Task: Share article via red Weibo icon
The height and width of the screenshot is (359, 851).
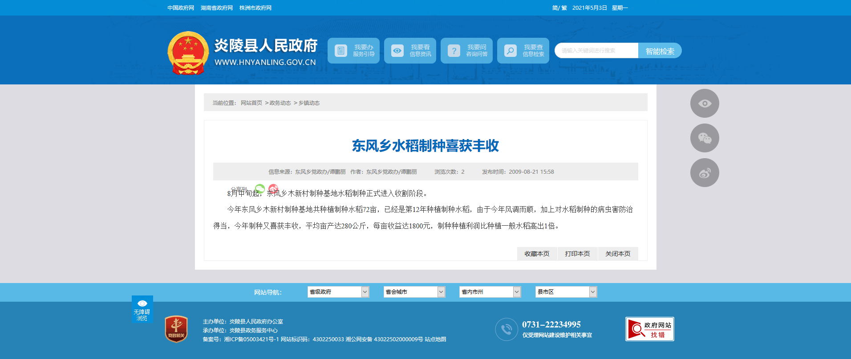Action: tap(273, 188)
